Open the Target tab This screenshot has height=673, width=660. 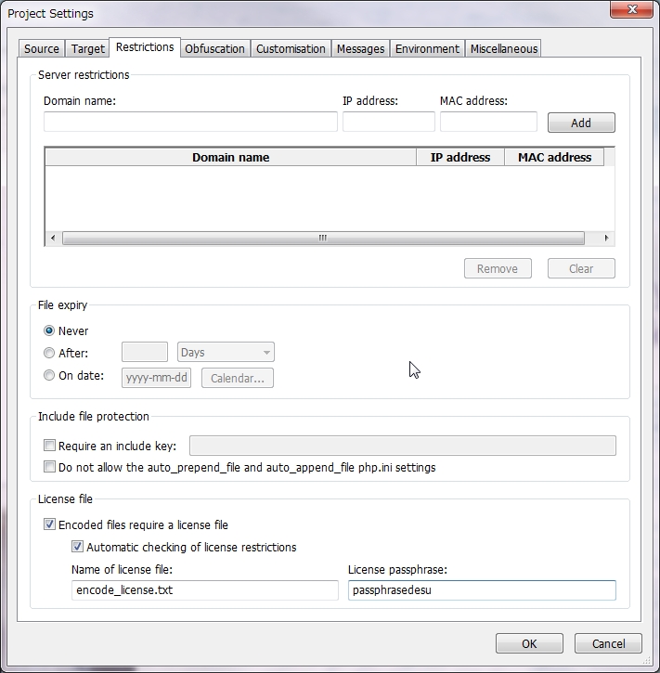tap(88, 49)
